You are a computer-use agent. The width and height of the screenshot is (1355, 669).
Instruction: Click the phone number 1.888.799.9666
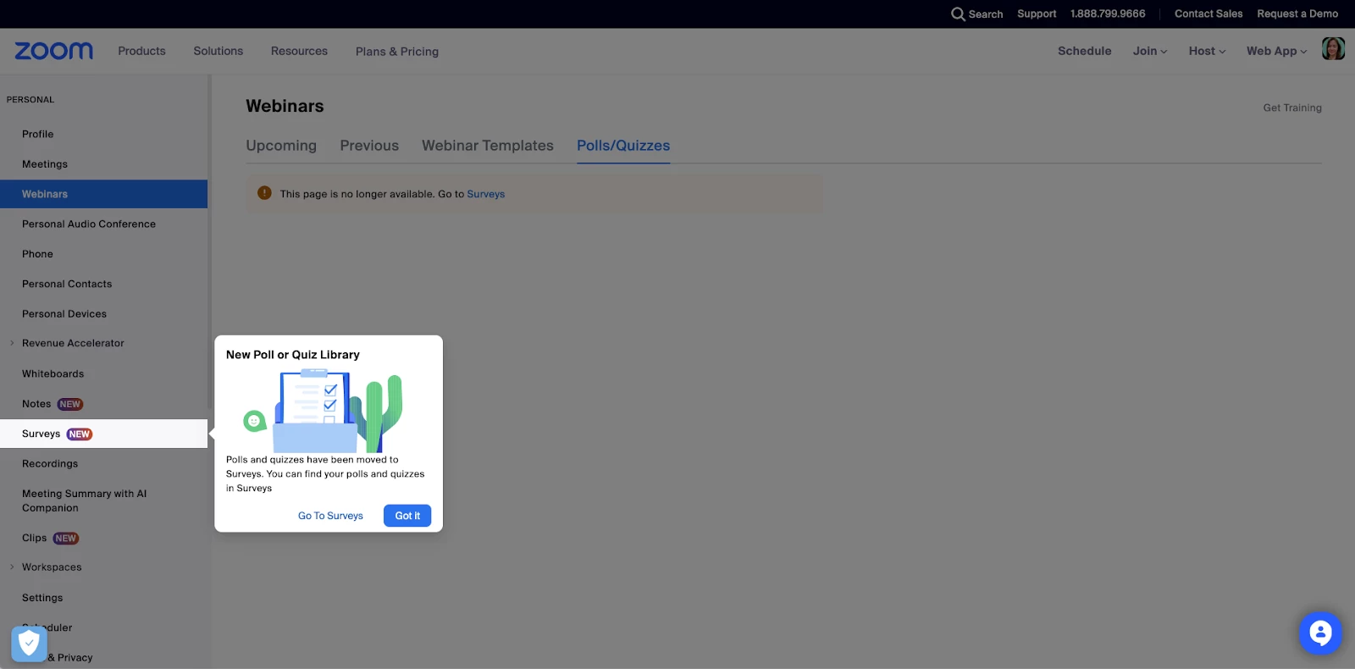(x=1108, y=14)
